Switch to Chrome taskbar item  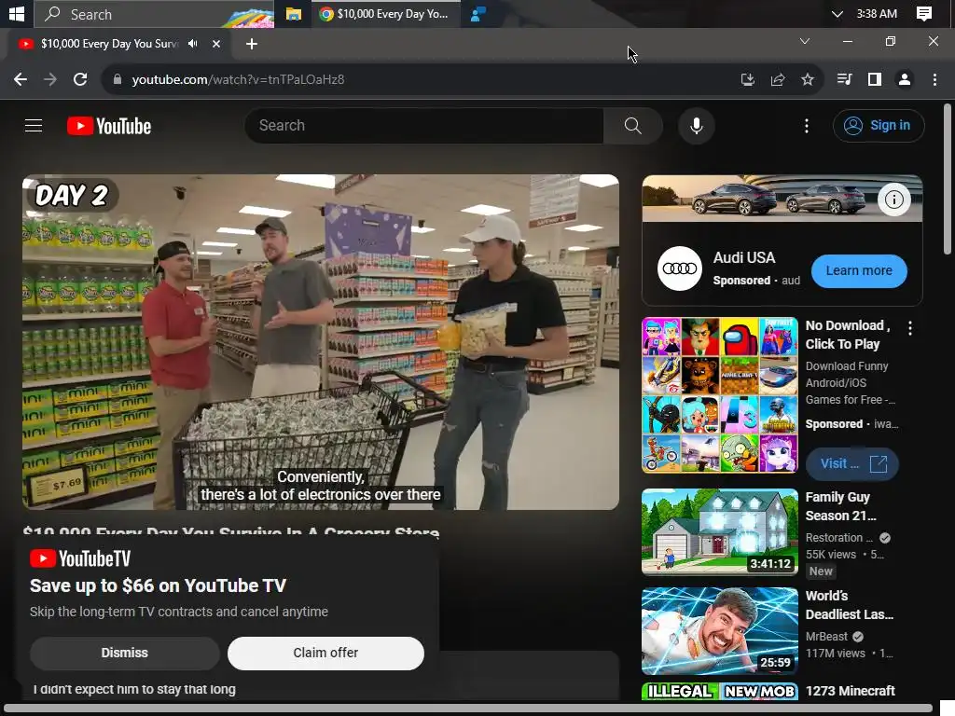385,14
